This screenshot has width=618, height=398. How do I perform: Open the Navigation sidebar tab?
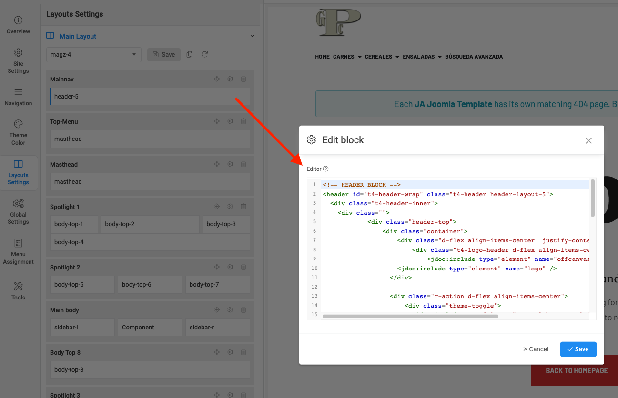(x=18, y=97)
